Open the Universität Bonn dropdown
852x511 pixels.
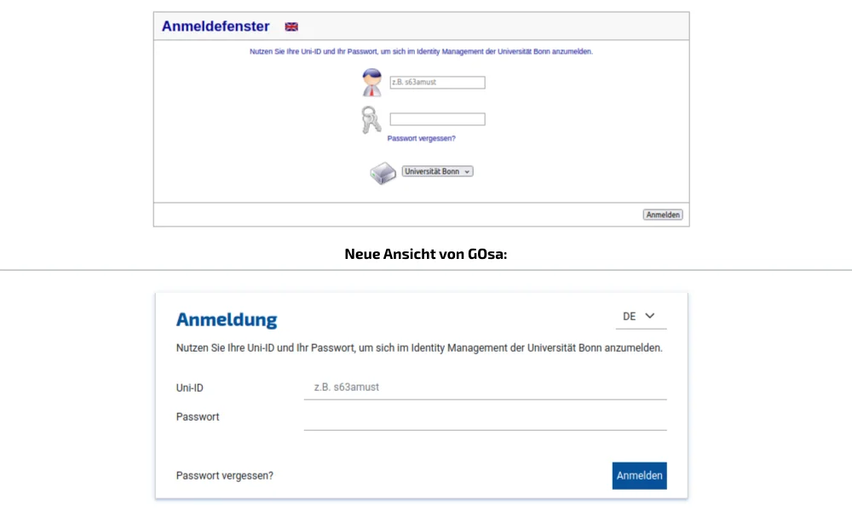(x=437, y=170)
